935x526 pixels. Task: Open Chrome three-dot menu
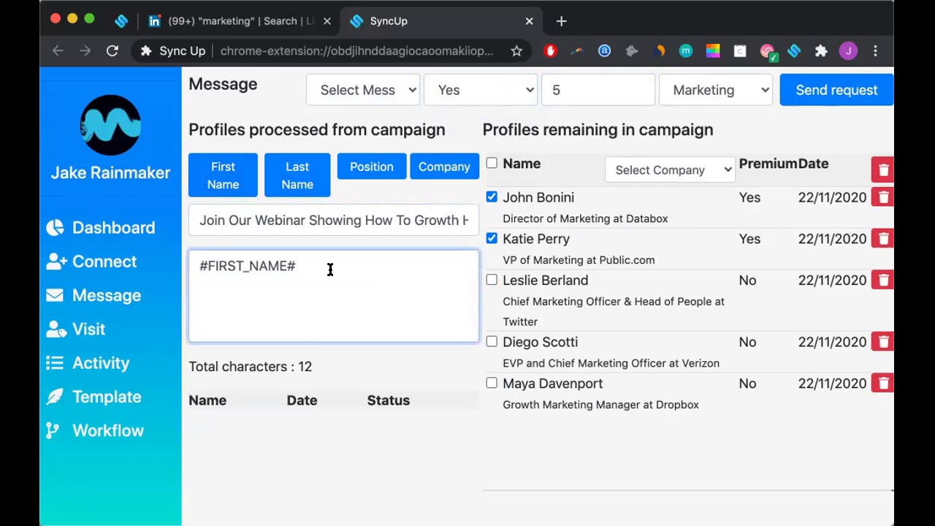point(875,50)
